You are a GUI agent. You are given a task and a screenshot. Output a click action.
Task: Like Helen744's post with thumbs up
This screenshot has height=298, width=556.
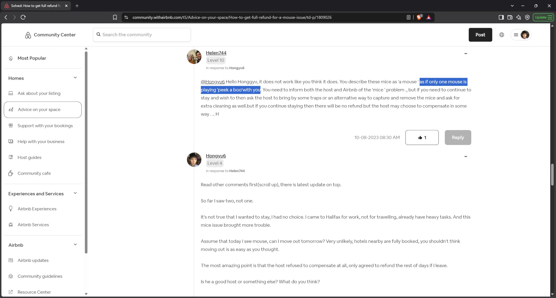(422, 137)
